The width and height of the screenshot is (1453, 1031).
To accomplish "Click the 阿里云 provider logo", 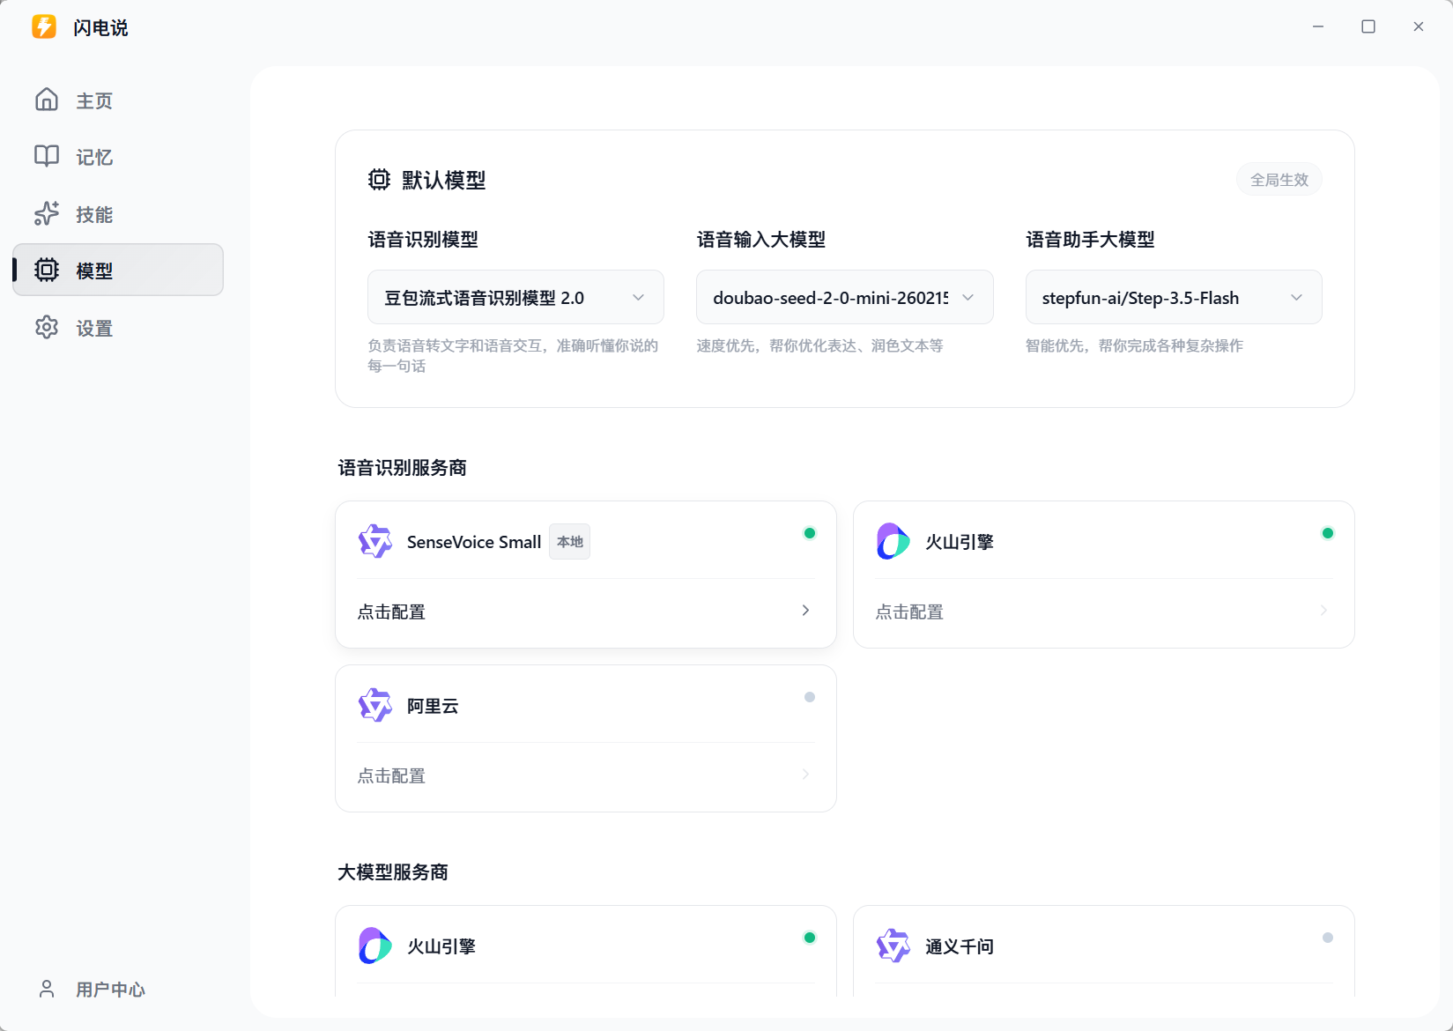I will (375, 705).
